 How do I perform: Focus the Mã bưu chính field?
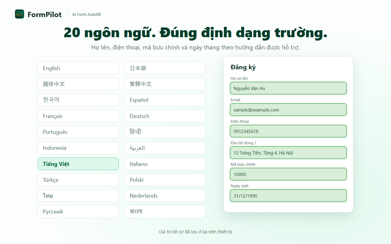pos(288,174)
